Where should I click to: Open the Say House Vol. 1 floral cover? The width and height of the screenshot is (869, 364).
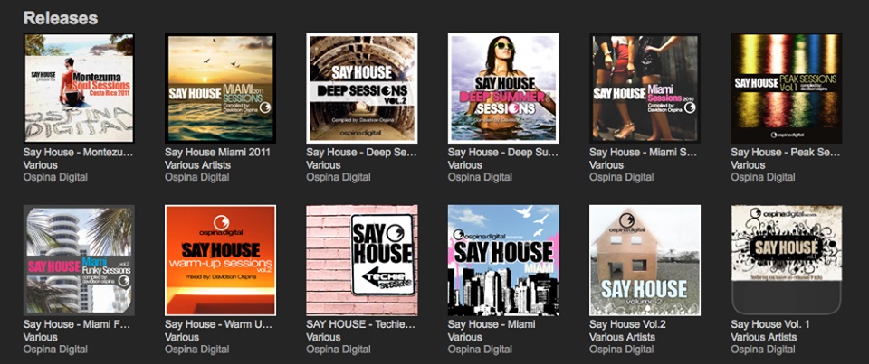click(787, 260)
